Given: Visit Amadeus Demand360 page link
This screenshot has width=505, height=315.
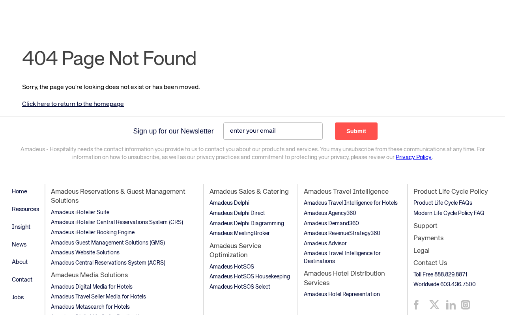Looking at the screenshot, I should [x=331, y=223].
